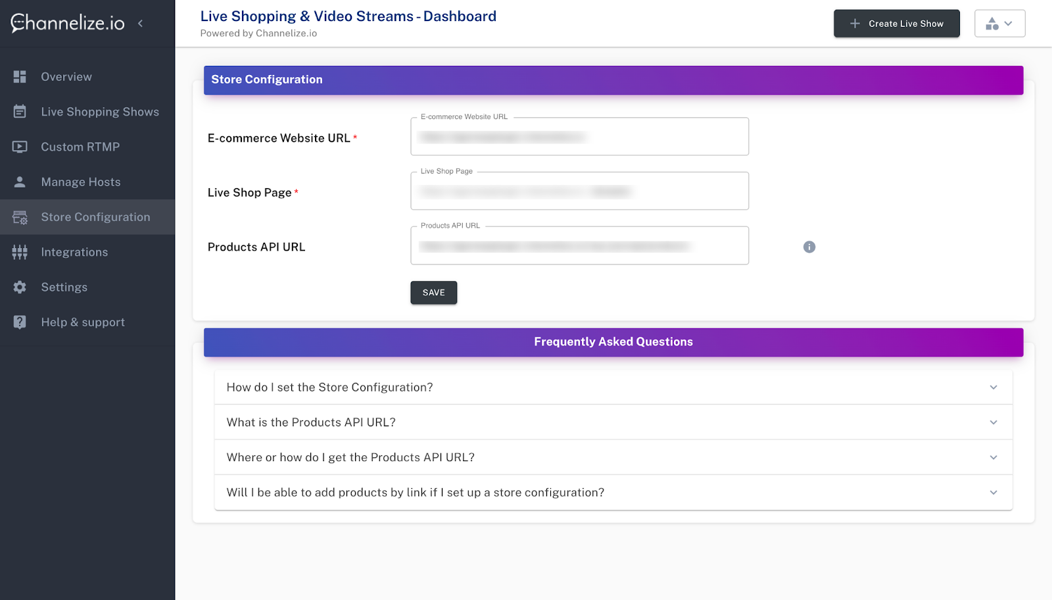Click the info icon beside Products API URL
This screenshot has width=1052, height=600.
point(809,247)
